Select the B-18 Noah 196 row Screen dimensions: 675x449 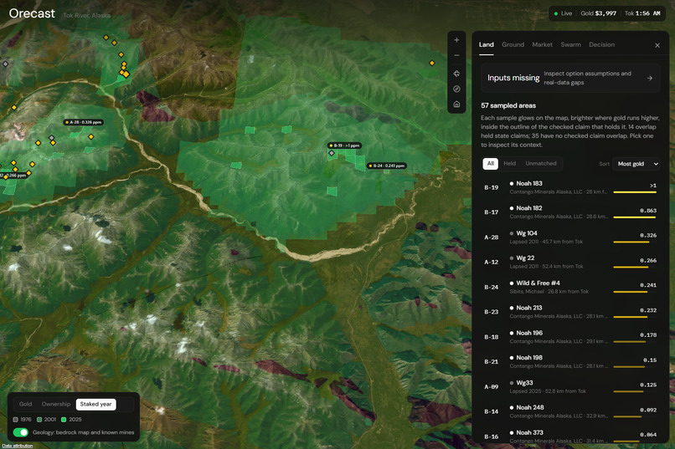(x=570, y=337)
